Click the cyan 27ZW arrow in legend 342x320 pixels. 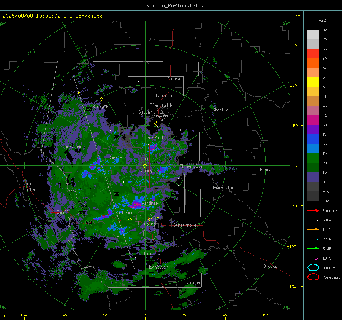tap(313, 239)
